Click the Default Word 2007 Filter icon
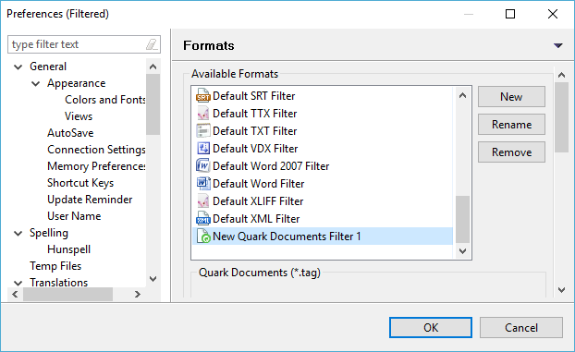This screenshot has width=575, height=352. [x=202, y=166]
